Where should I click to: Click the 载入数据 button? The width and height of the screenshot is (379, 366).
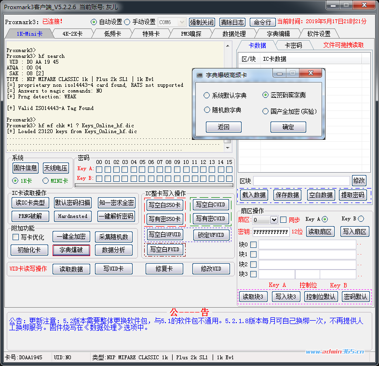click(x=254, y=195)
